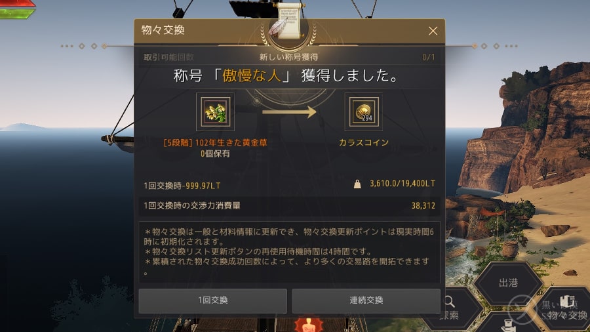Click the red health bar top left

tap(17, 4)
